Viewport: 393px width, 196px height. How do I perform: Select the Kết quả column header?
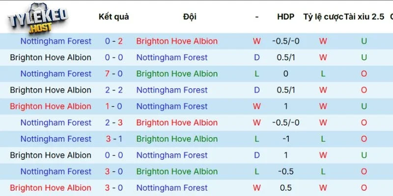pyautogui.click(x=113, y=17)
